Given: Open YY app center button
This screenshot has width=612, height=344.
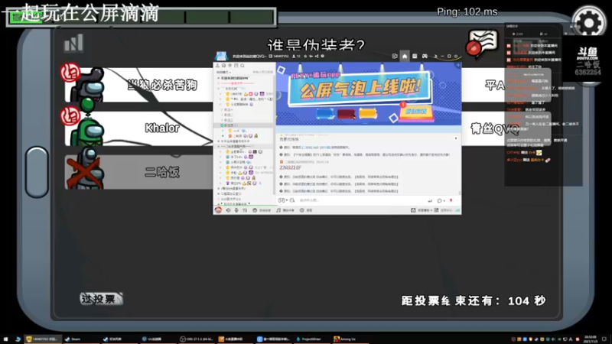Looking at the screenshot, I should pos(443,210).
